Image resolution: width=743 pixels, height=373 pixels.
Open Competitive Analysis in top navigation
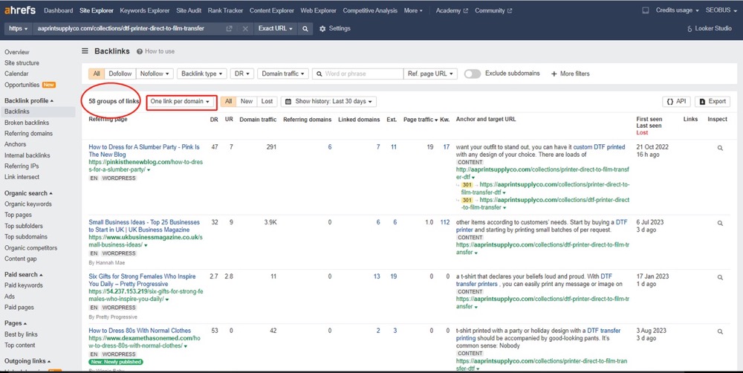[x=370, y=10]
